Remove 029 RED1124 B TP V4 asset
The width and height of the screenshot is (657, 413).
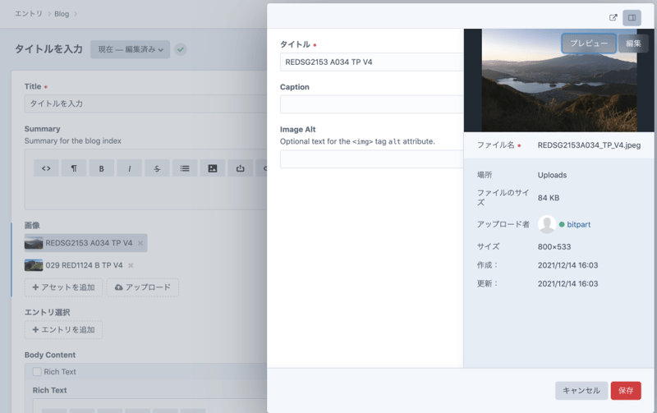(131, 265)
